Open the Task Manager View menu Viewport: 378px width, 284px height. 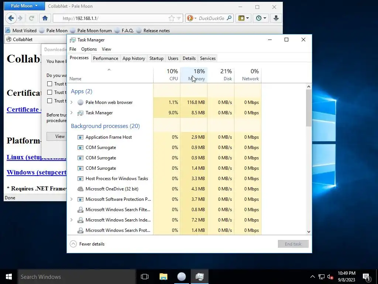(x=106, y=49)
